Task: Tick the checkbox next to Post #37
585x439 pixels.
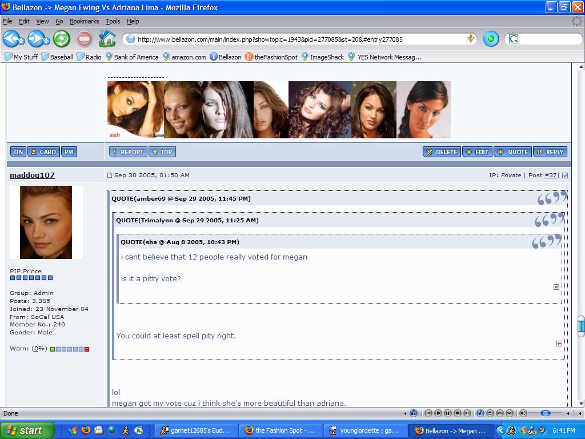Action: 565,175
